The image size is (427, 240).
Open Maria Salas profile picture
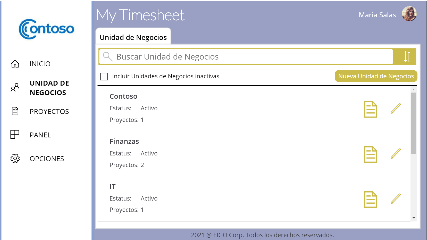[x=409, y=14]
